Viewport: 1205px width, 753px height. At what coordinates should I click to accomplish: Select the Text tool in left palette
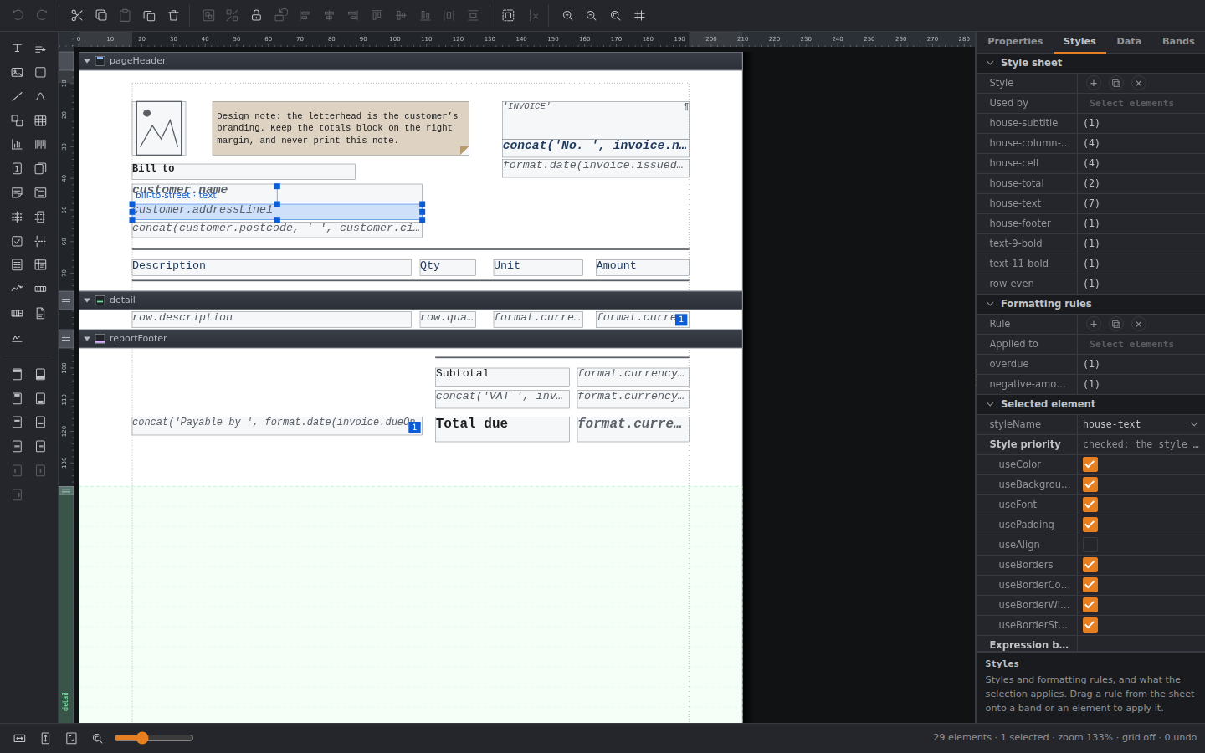[17, 48]
